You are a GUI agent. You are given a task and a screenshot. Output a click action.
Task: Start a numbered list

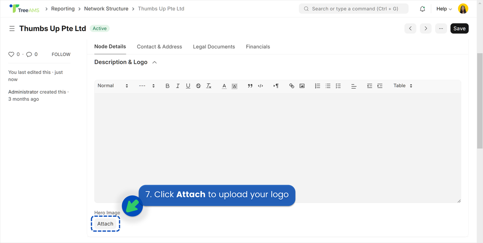point(317,86)
